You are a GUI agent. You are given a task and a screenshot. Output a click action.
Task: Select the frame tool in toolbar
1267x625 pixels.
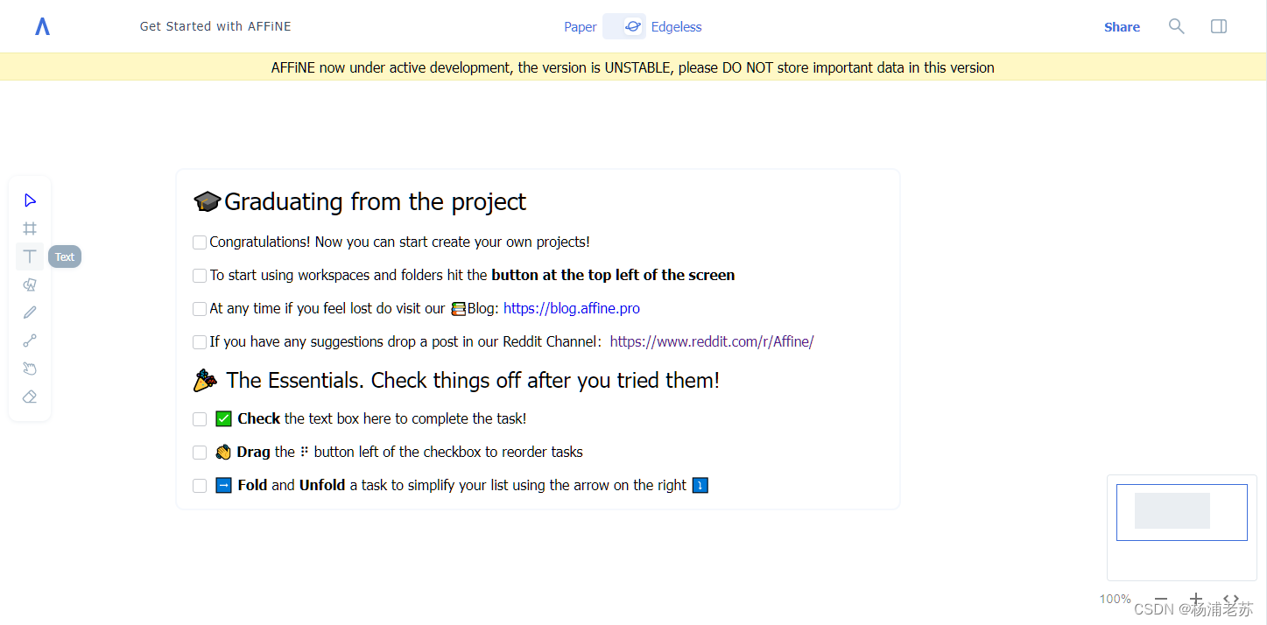30,228
